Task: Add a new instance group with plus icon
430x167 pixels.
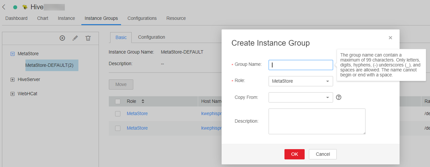Action: [x=62, y=38]
